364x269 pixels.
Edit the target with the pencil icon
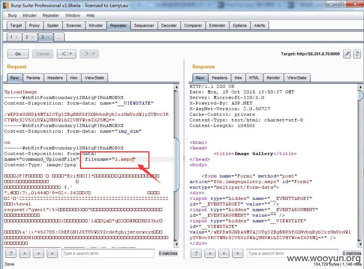(x=347, y=54)
